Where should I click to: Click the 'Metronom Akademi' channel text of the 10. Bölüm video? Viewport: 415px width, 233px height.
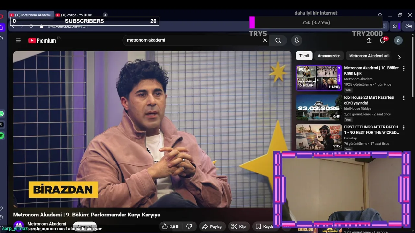[359, 79]
